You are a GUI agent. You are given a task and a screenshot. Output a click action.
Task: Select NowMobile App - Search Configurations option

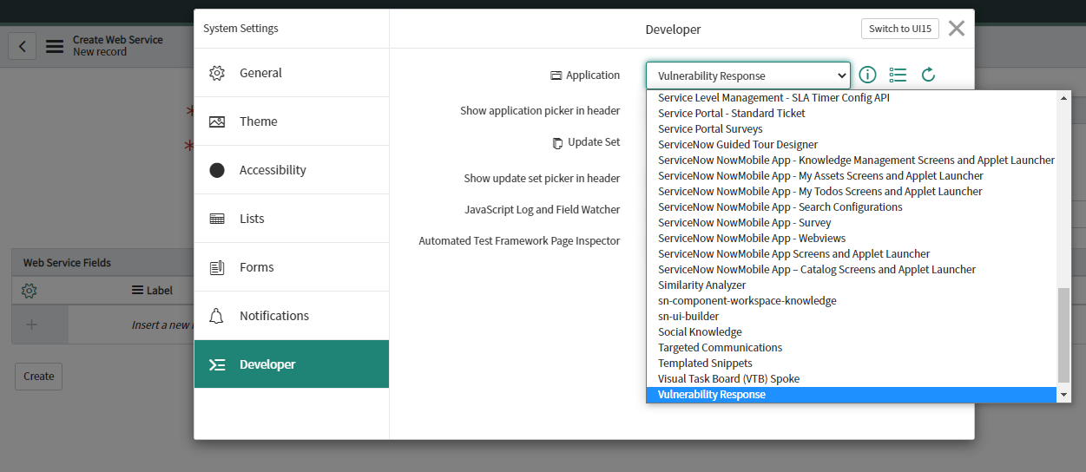(x=852, y=206)
